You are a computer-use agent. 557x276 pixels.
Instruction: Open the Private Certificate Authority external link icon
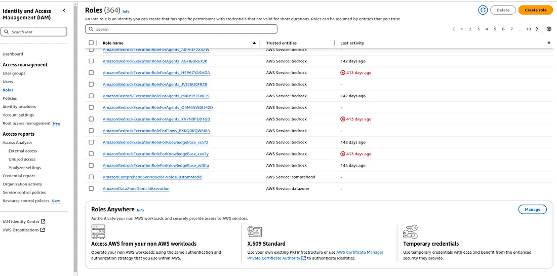click(303, 258)
